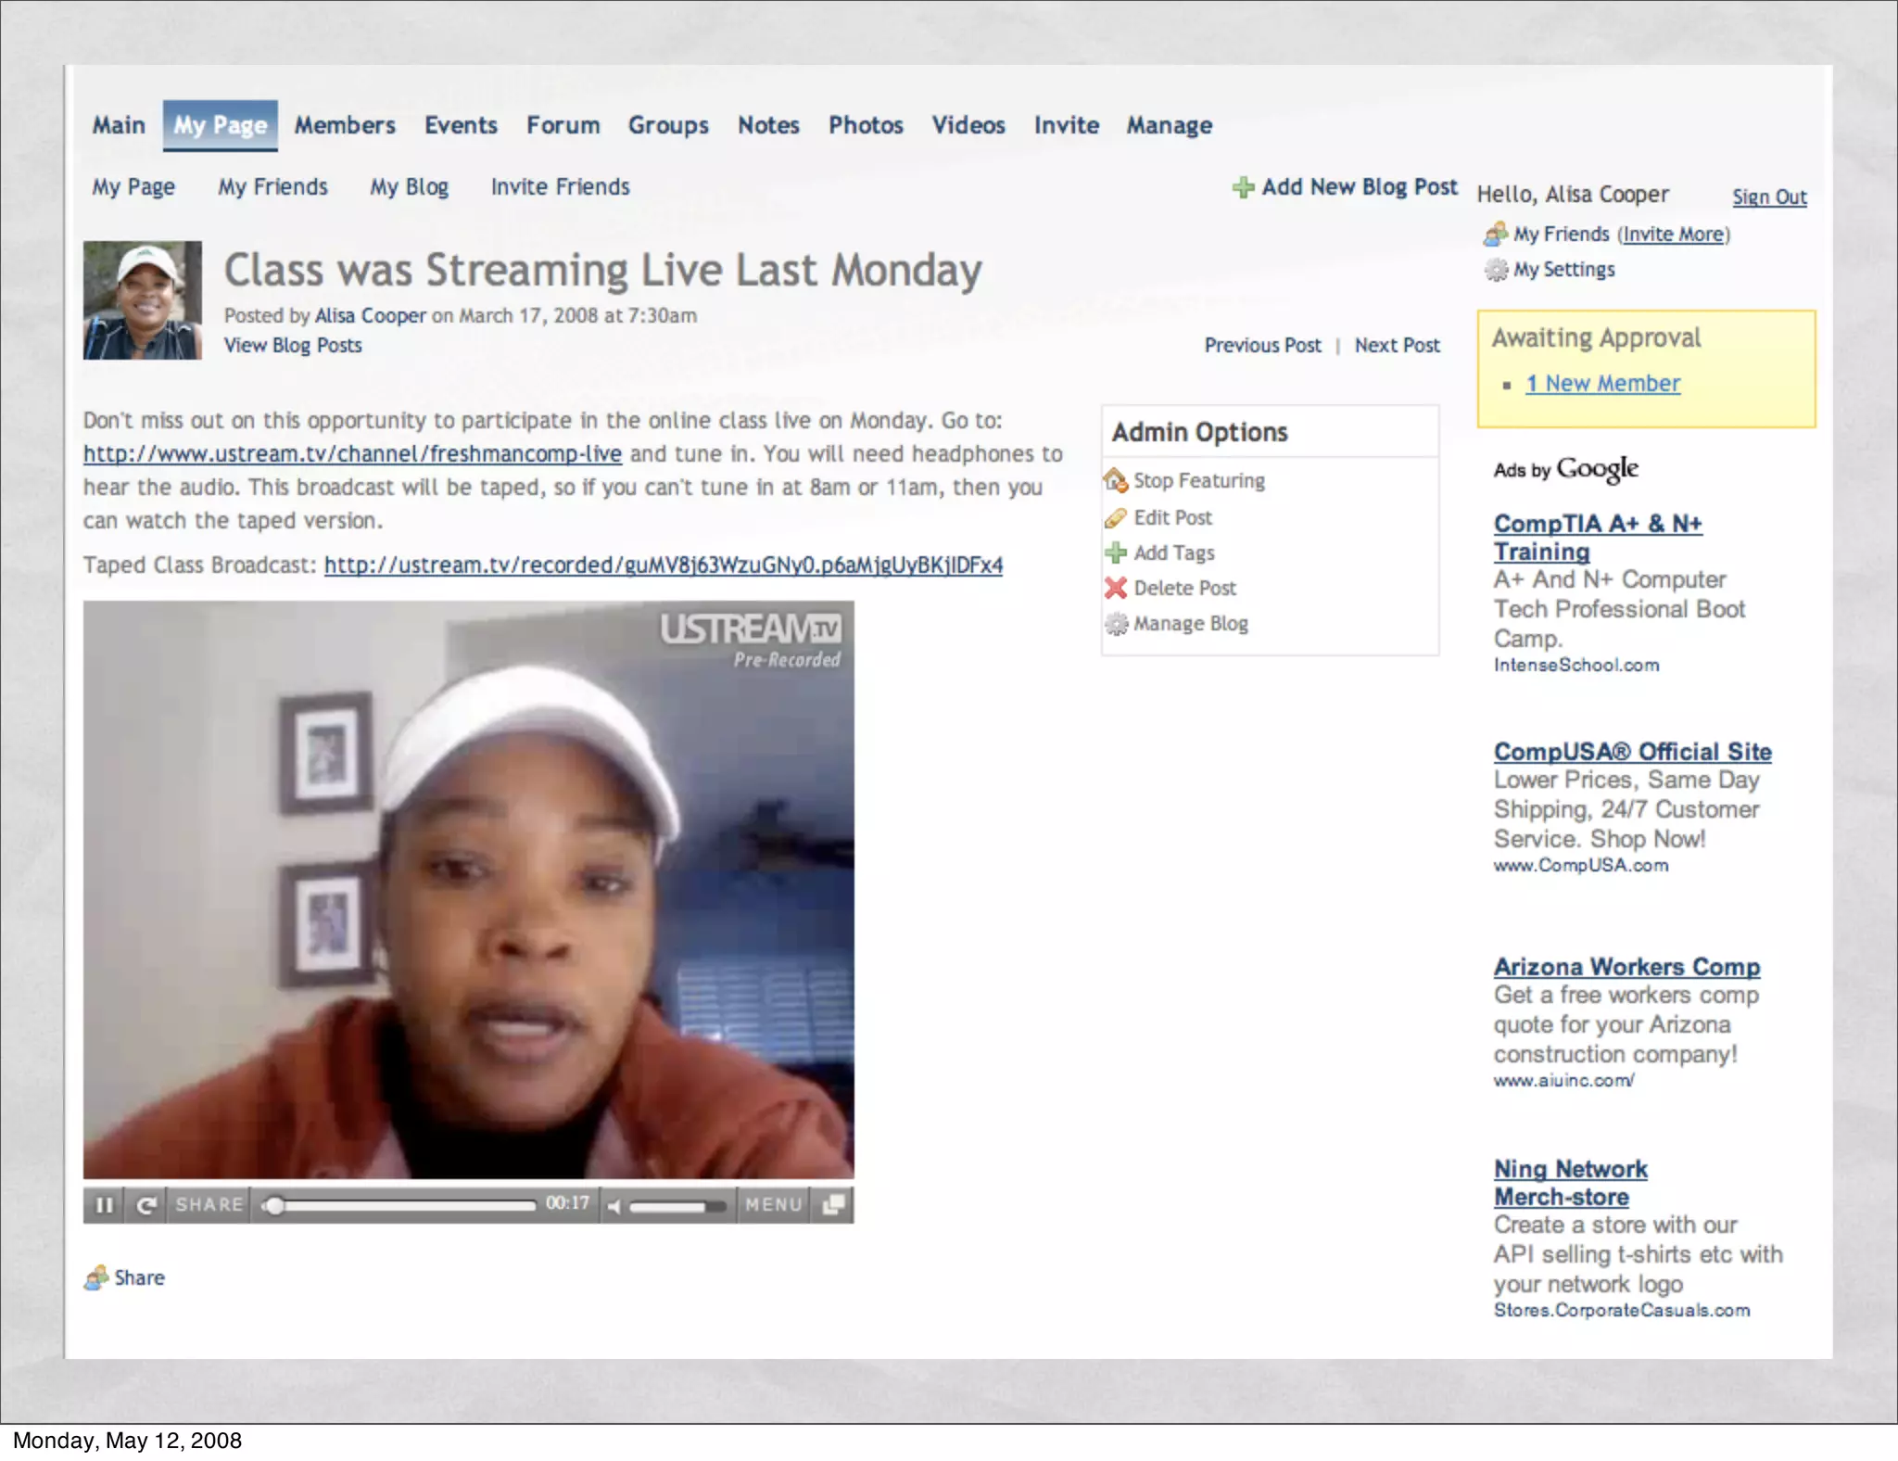
Task: Open the 1 New Member approval link
Action: click(1602, 384)
